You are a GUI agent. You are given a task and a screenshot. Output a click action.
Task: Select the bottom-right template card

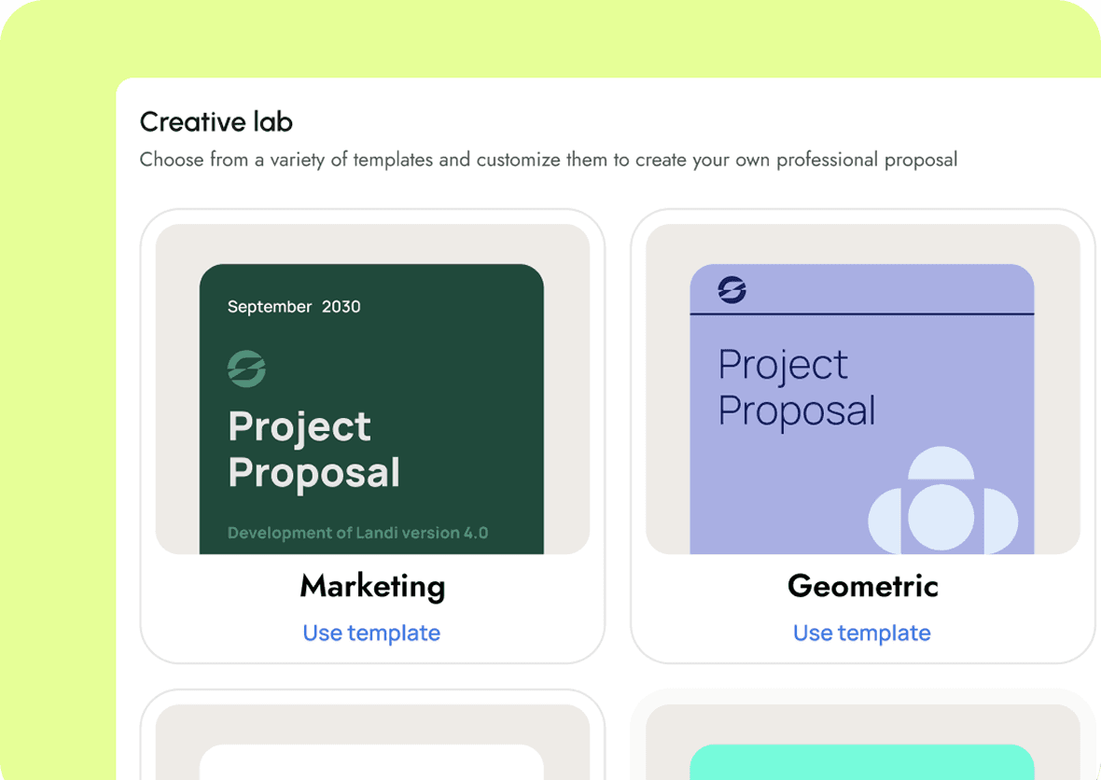862,735
